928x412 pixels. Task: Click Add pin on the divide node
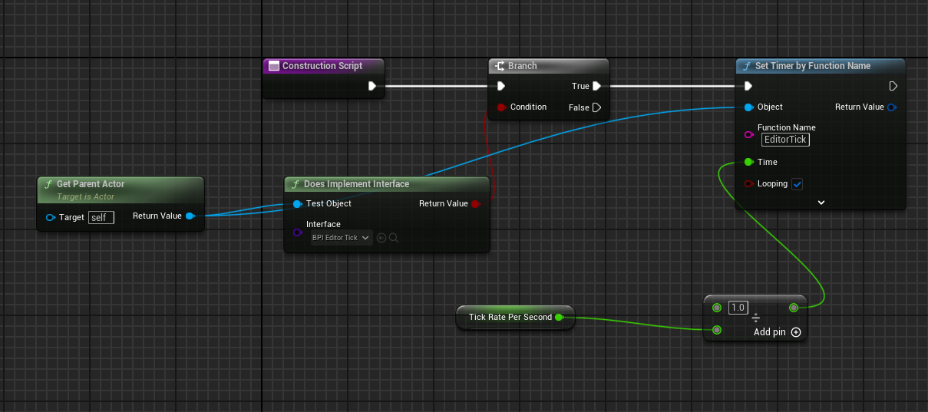pyautogui.click(x=777, y=332)
